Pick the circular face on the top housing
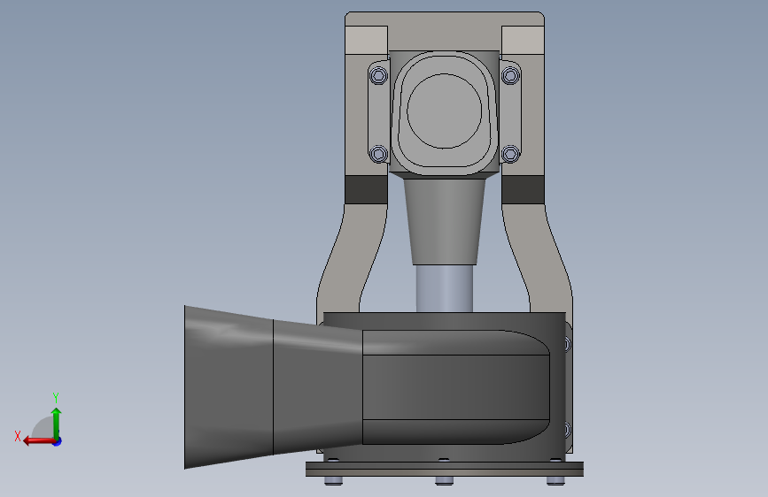Image resolution: width=768 pixels, height=497 pixels. point(445,111)
